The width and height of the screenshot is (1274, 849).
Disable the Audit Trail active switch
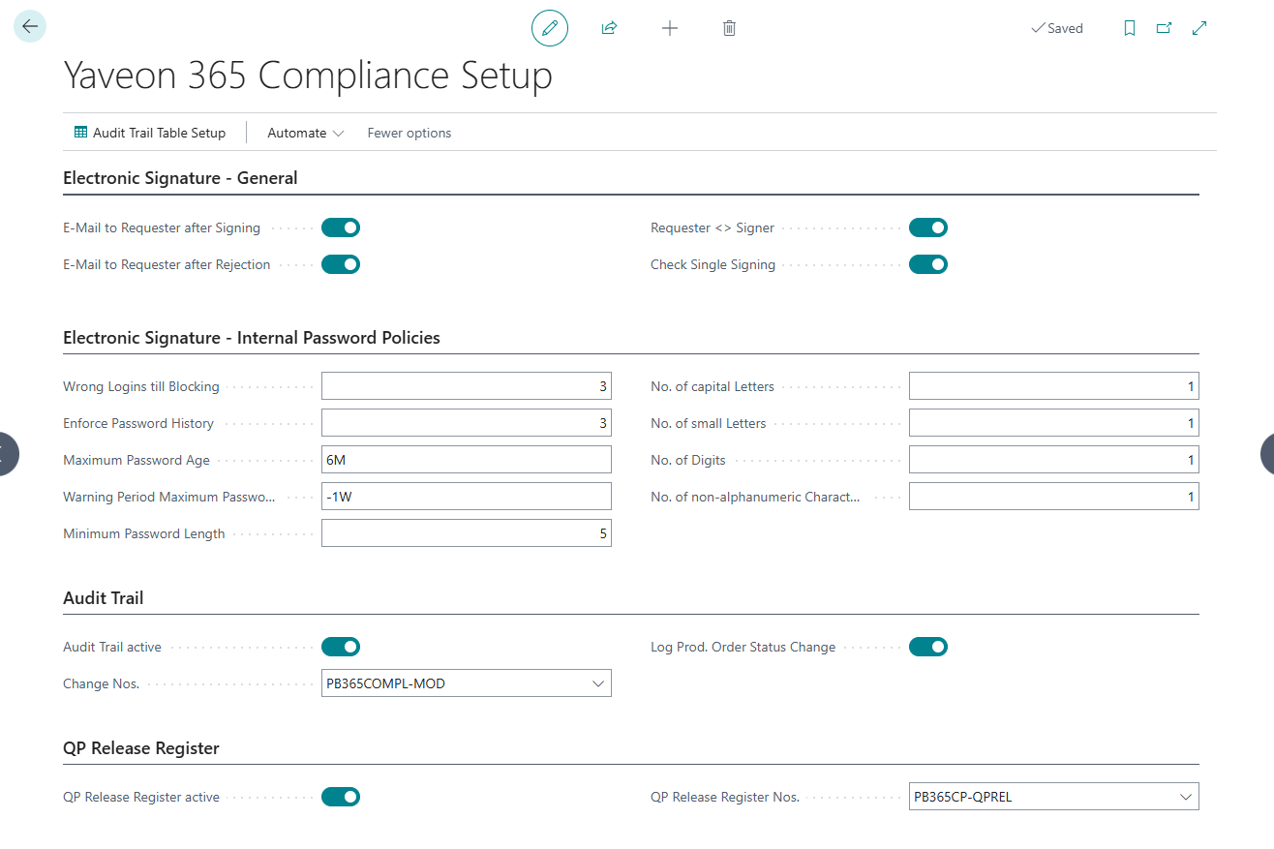click(x=341, y=647)
